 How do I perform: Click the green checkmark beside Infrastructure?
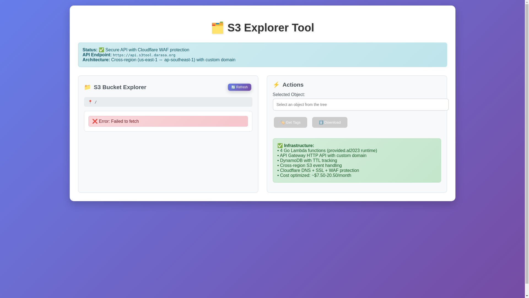click(280, 146)
